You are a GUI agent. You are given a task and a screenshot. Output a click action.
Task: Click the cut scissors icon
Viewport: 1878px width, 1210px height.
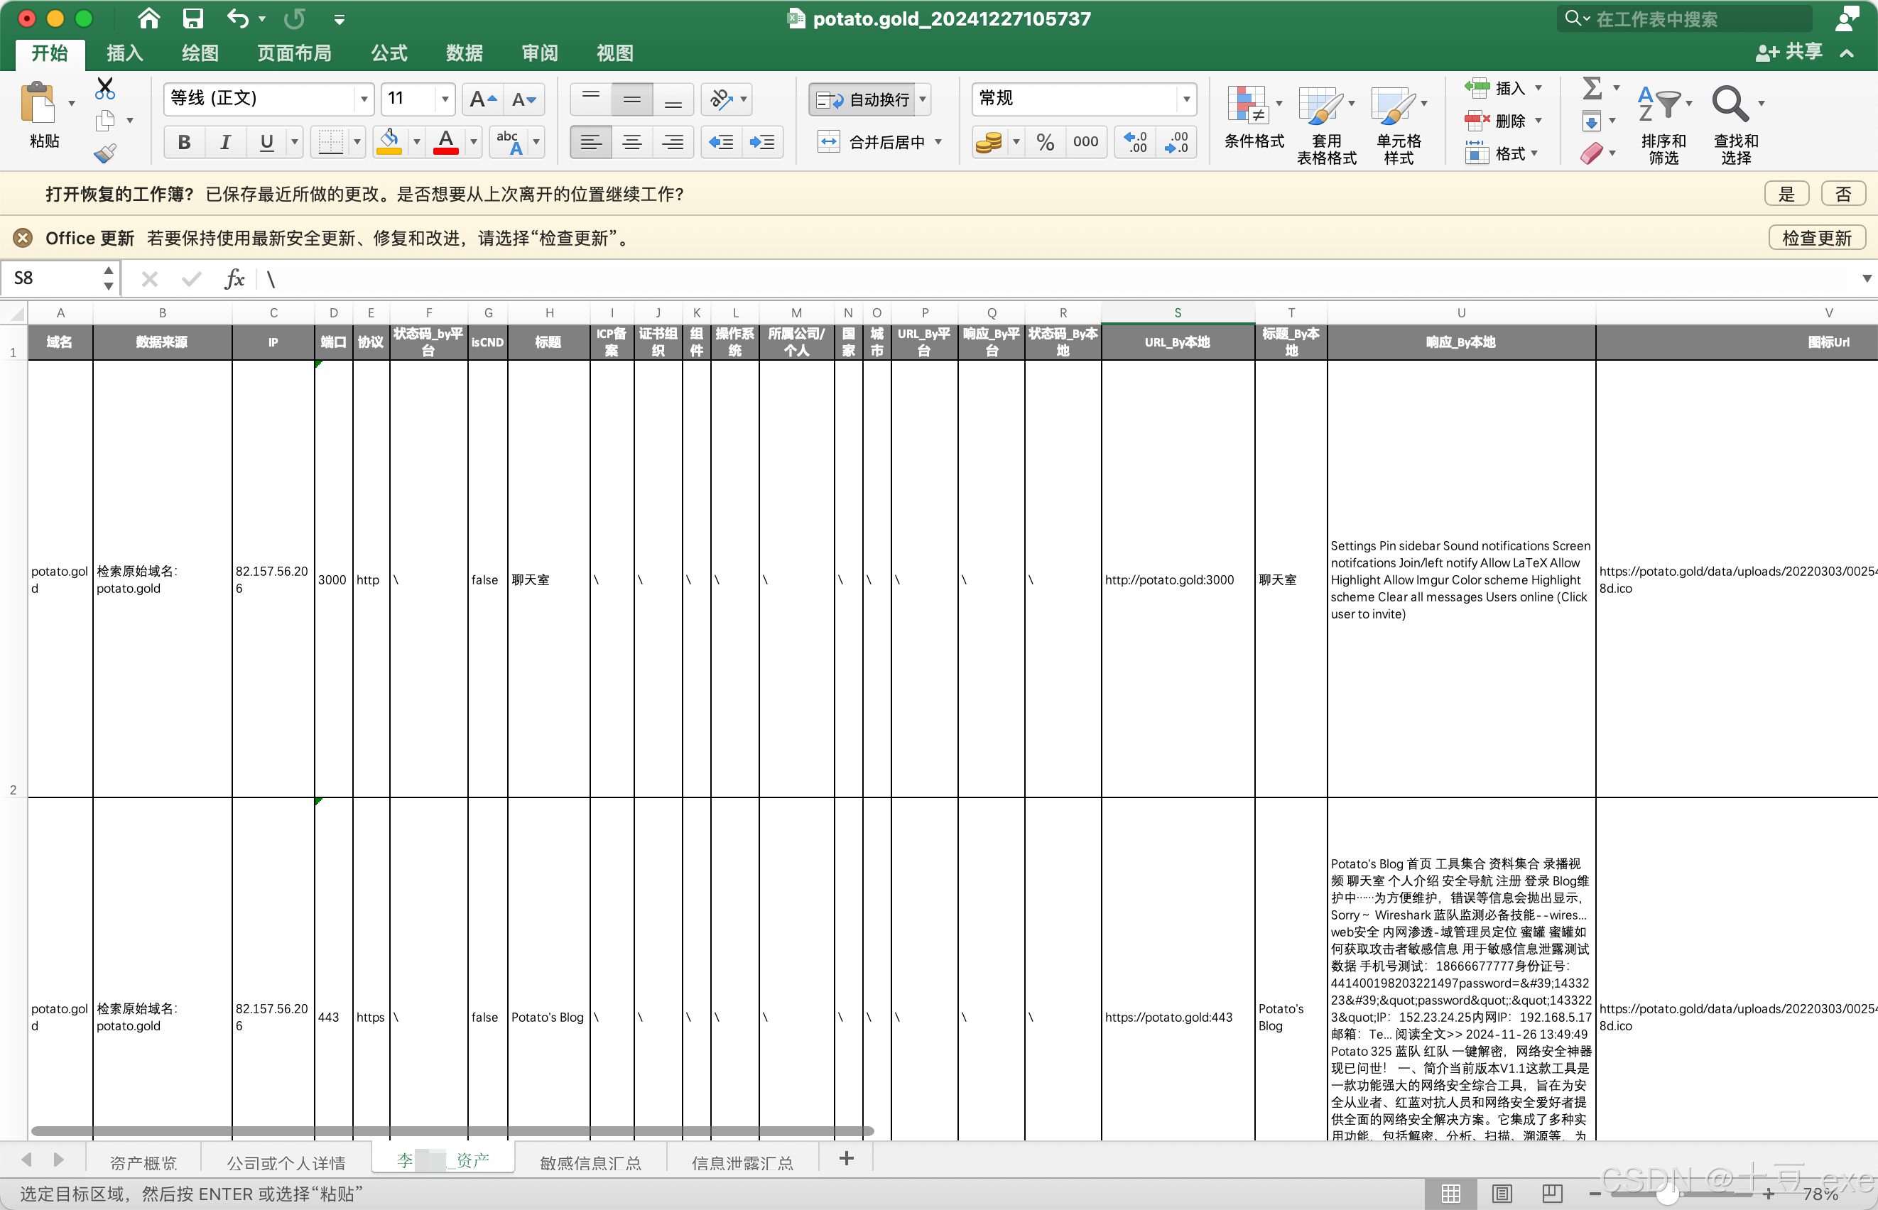(104, 87)
